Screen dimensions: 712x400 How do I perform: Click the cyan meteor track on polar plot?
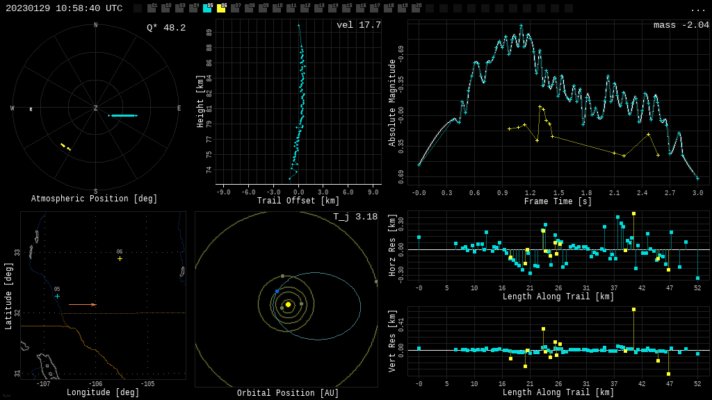click(123, 116)
